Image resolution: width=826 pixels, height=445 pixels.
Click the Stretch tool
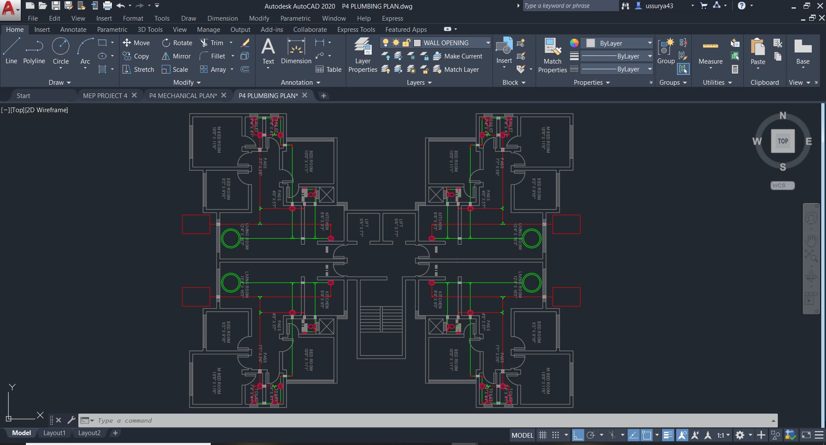[x=138, y=70]
